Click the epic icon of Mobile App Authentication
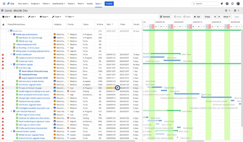 [14, 34]
